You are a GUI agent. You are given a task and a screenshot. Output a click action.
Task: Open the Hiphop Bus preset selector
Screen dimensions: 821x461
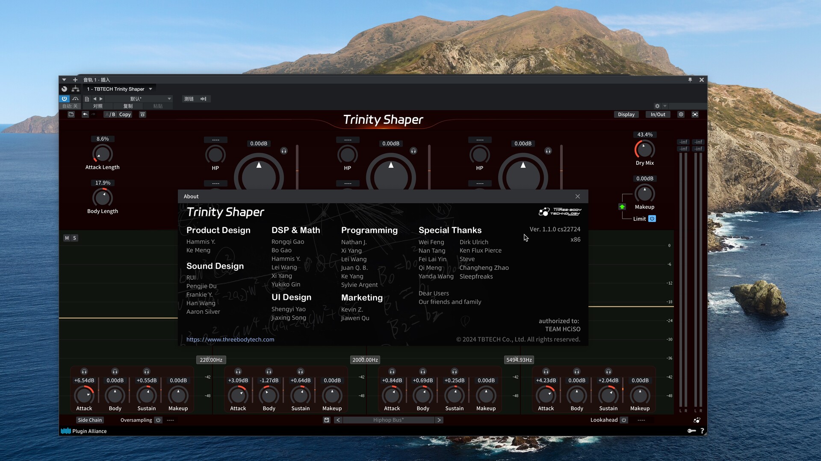click(388, 420)
